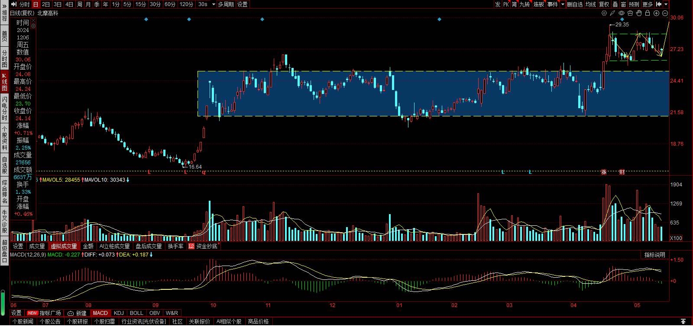This screenshot has width=693, height=327.
Task: Open 个股扫雷 risk scan tab
Action: [x=105, y=321]
